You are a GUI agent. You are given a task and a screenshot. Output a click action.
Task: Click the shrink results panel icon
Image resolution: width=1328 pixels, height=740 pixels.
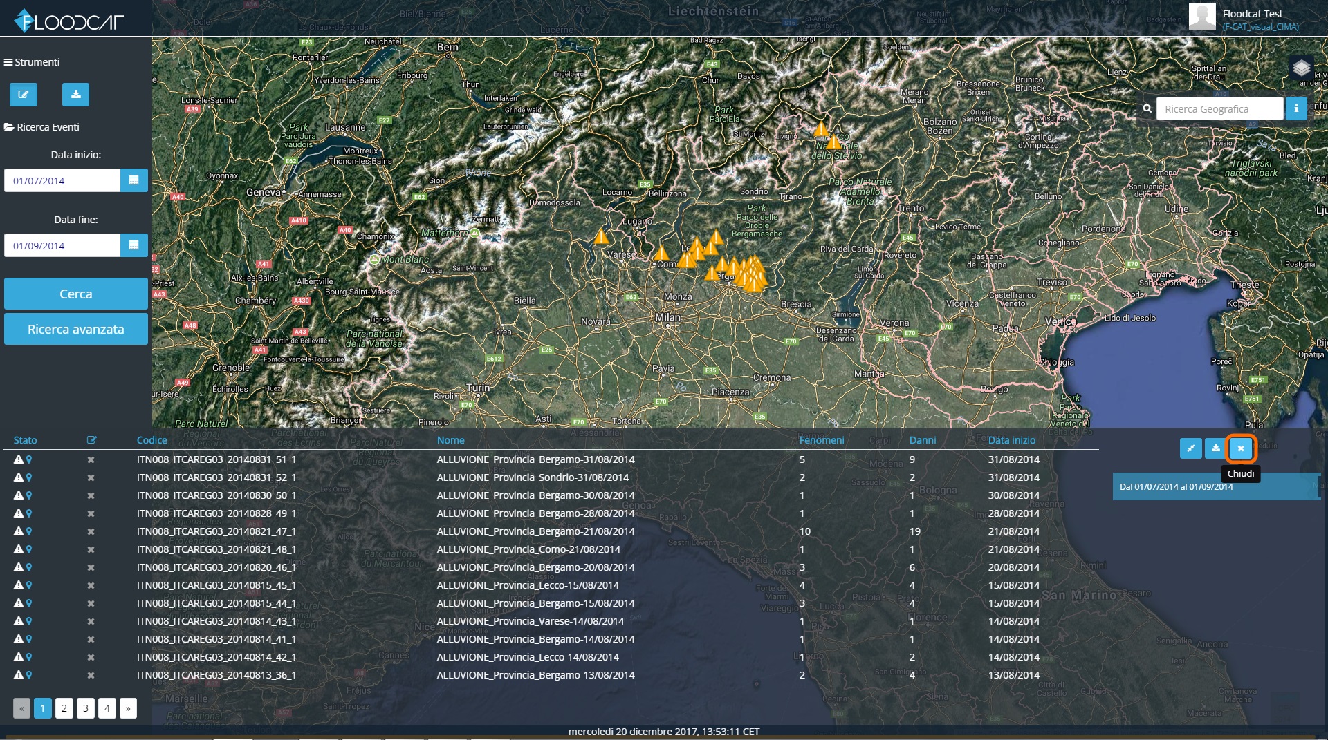pyautogui.click(x=1191, y=448)
